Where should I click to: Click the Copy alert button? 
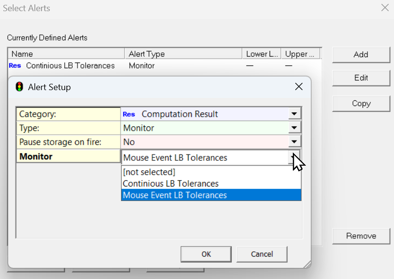pos(361,104)
